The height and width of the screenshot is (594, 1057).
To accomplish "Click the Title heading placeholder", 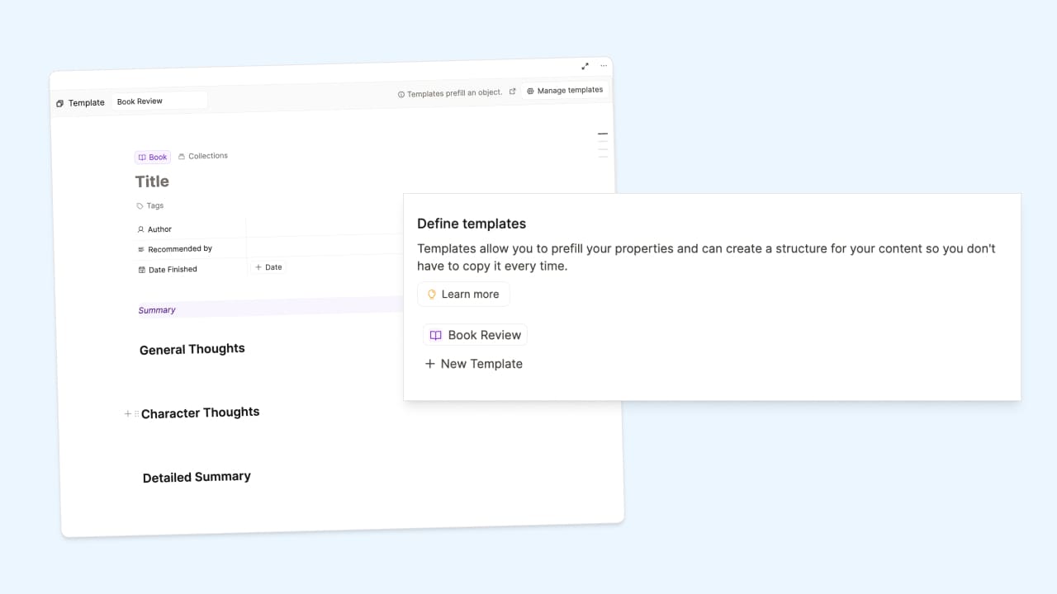I will (152, 181).
